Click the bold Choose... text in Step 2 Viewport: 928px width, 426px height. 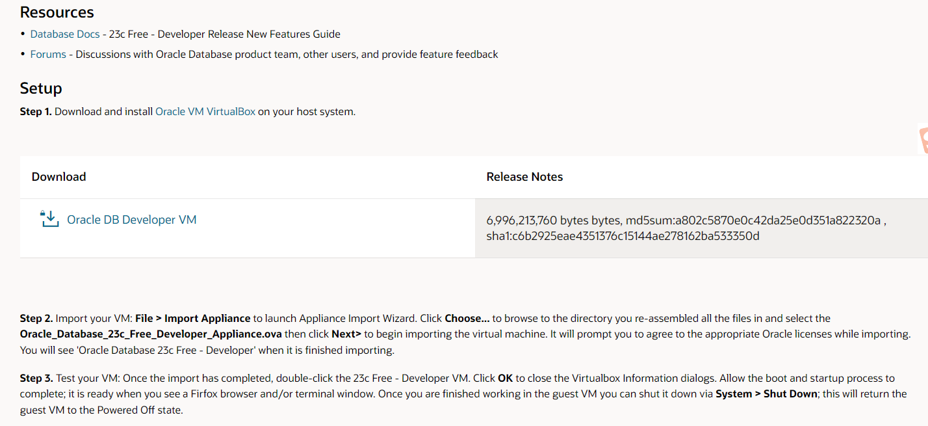tap(467, 318)
